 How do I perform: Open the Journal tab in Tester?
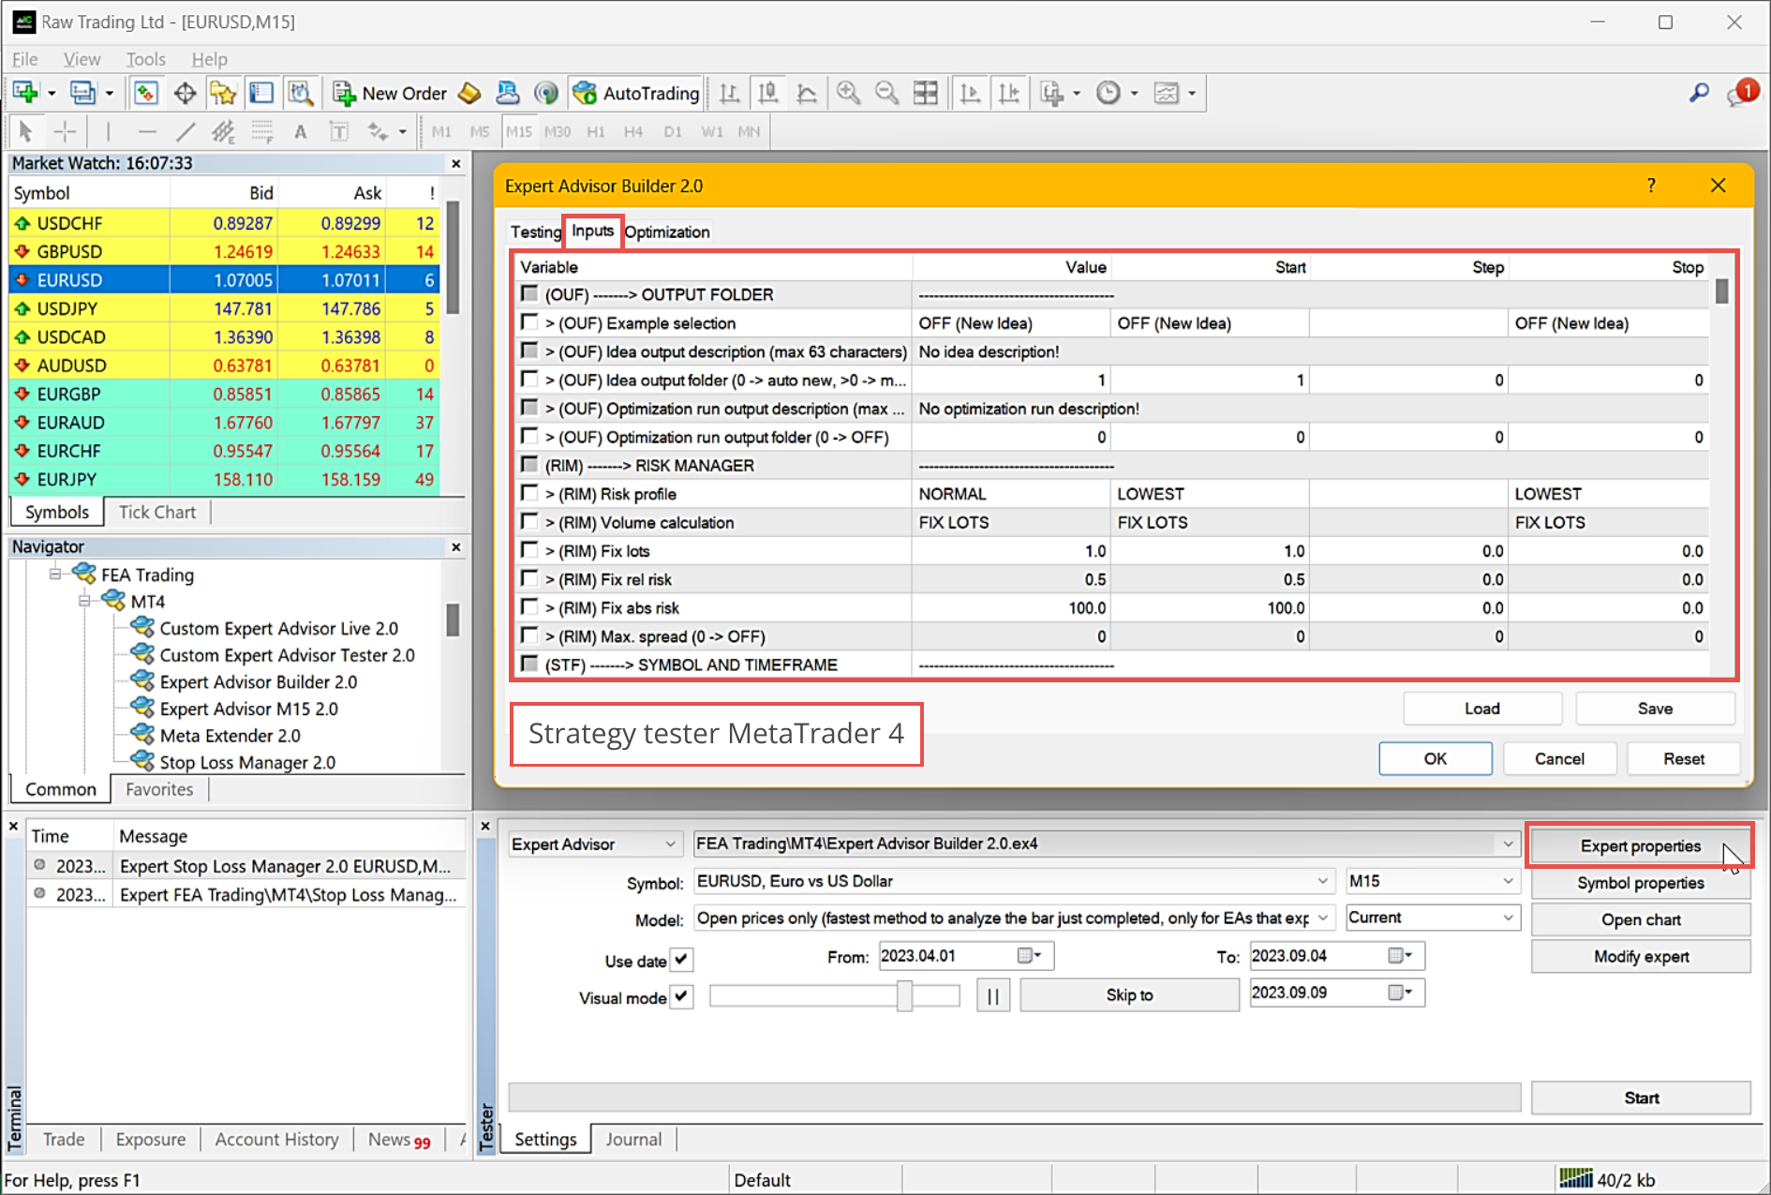pyautogui.click(x=633, y=1139)
